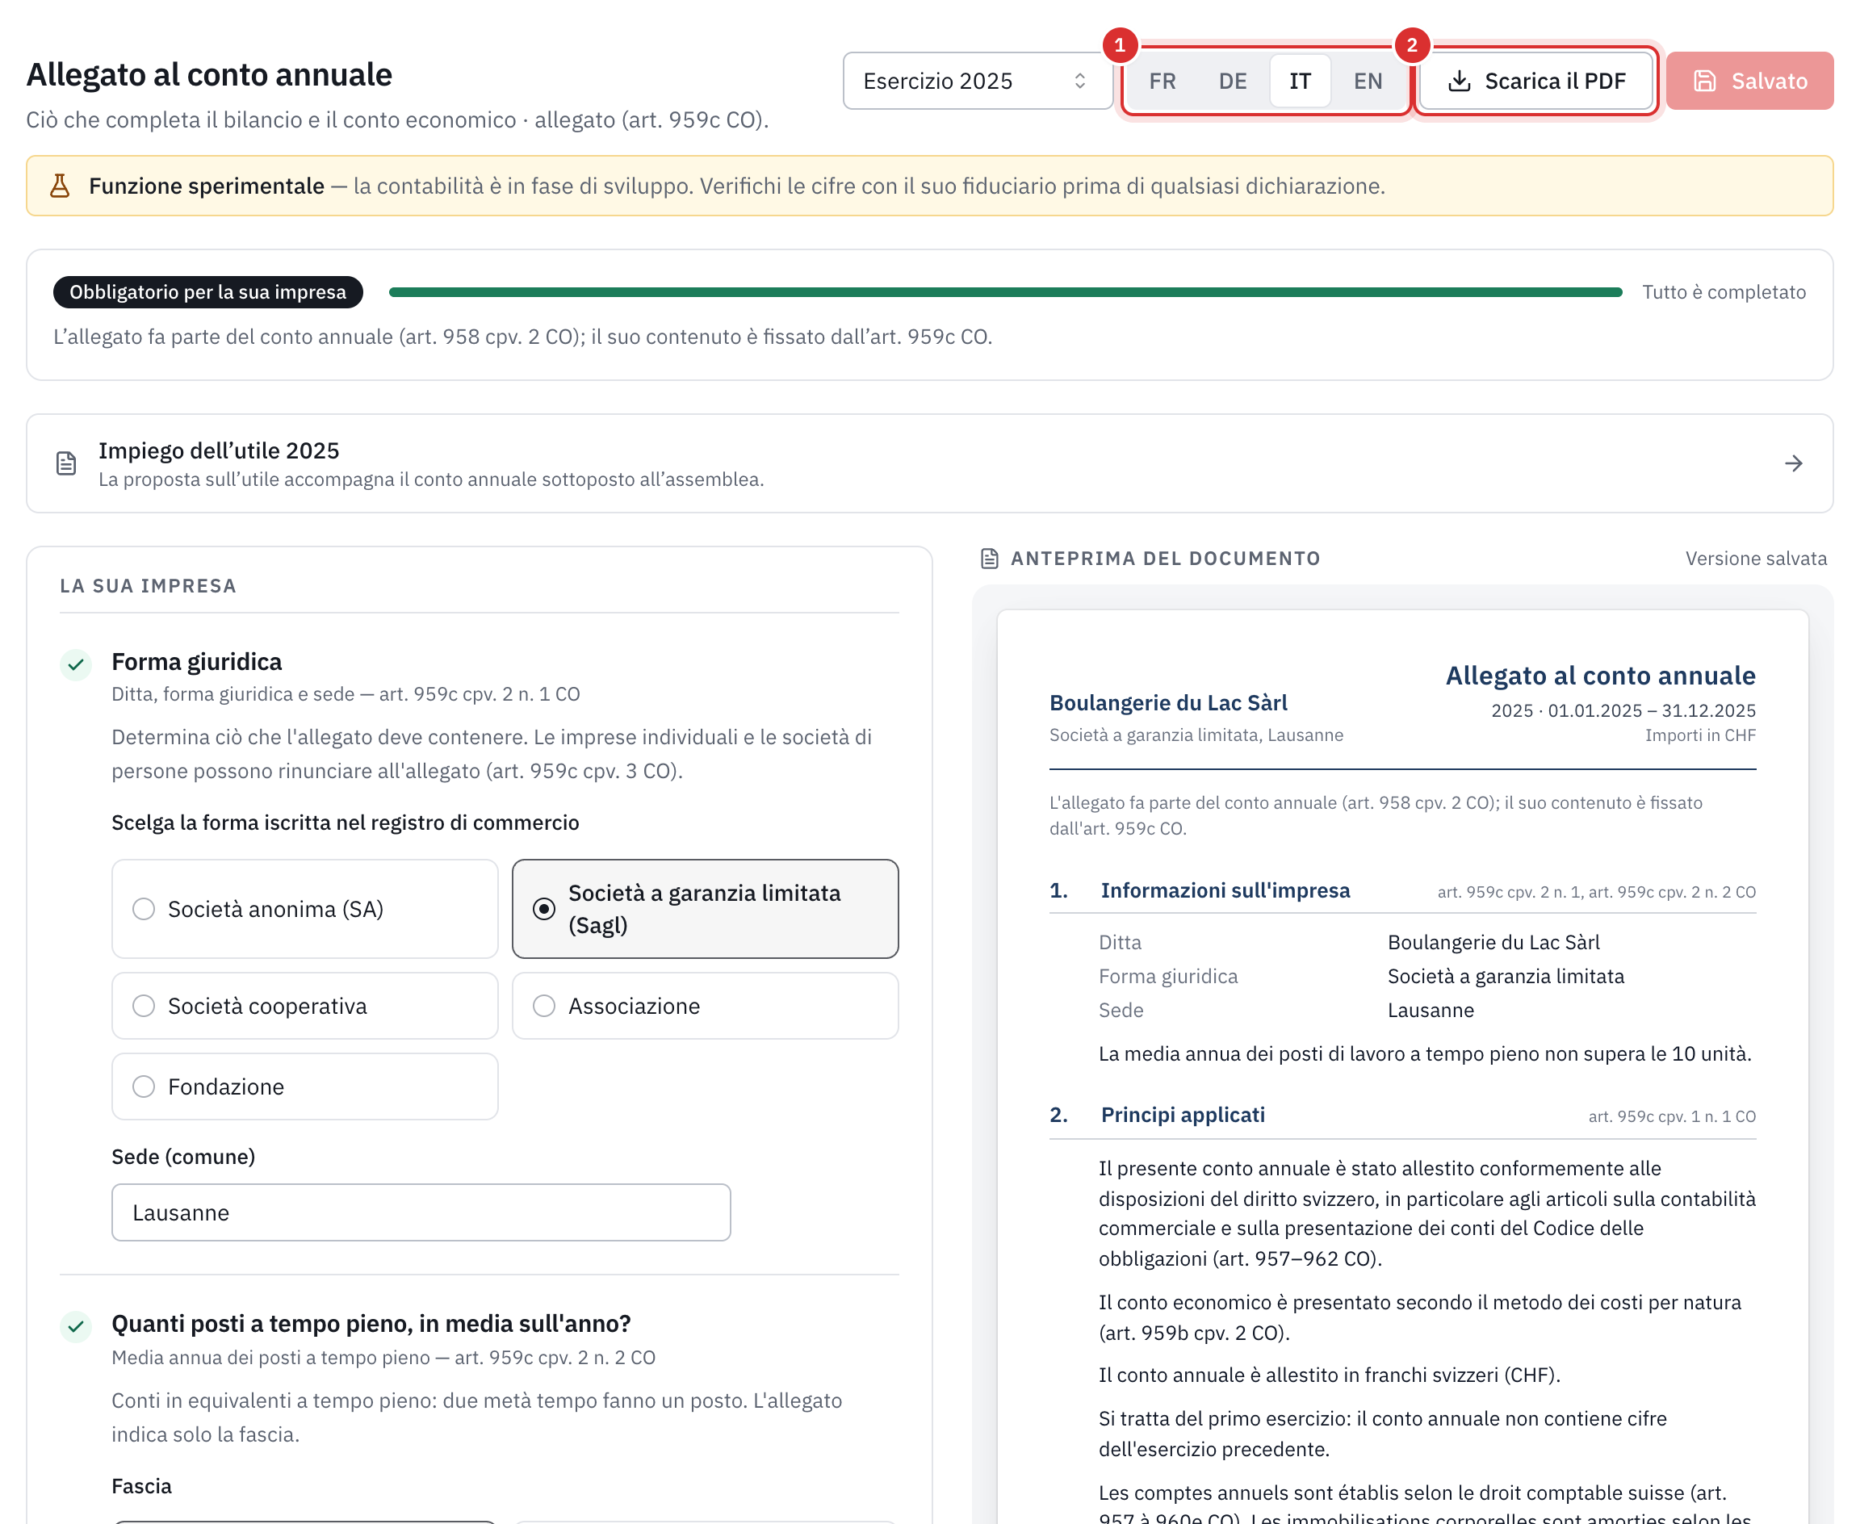Switch language to EN
The height and width of the screenshot is (1524, 1860).
point(1367,81)
